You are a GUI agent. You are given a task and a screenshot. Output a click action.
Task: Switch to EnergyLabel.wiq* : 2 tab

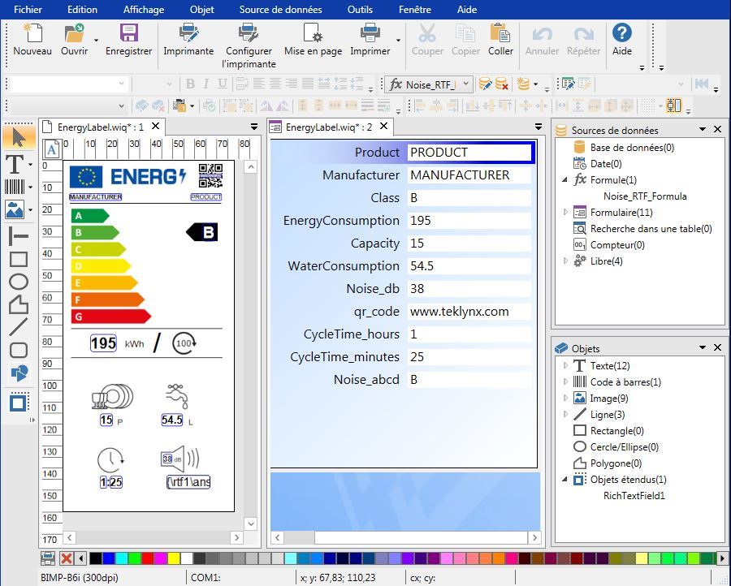tap(328, 127)
